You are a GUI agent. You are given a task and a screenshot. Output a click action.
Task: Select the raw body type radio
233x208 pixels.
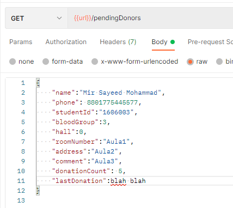click(x=190, y=62)
